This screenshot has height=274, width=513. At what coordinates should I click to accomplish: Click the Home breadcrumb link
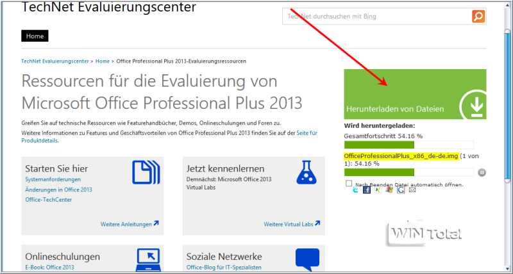(x=103, y=61)
